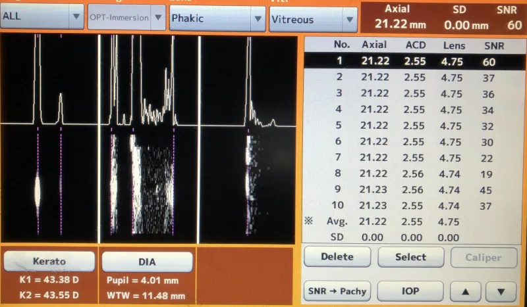Select measurement row 9 with SNR 45
This screenshot has width=527, height=307.
click(x=415, y=189)
